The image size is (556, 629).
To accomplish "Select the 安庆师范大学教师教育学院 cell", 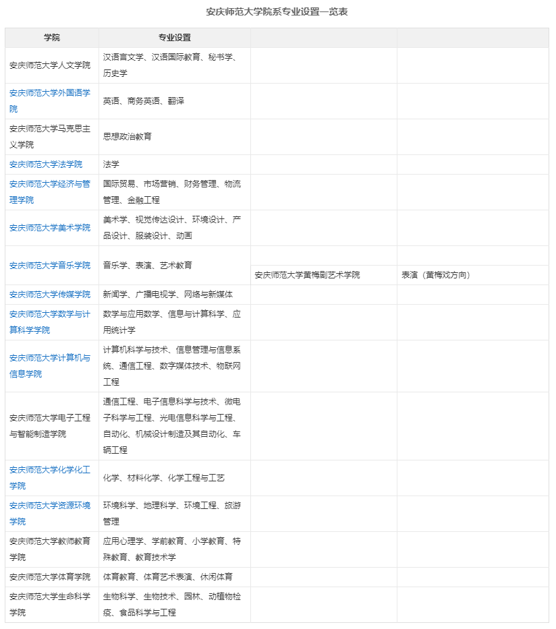I will [x=52, y=549].
